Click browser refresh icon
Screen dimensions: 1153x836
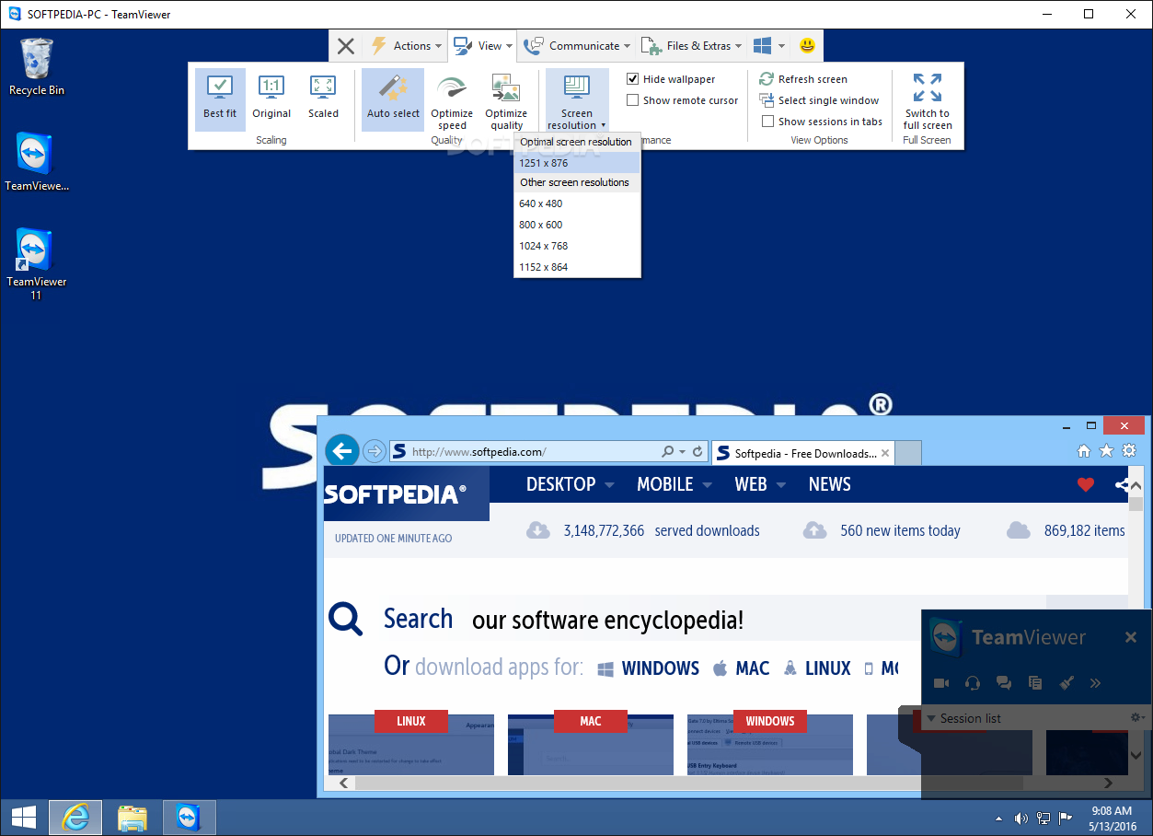[698, 451]
